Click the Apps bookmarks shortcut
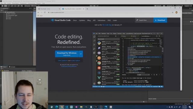Screen dimensions: 193x109 pos(40,16)
